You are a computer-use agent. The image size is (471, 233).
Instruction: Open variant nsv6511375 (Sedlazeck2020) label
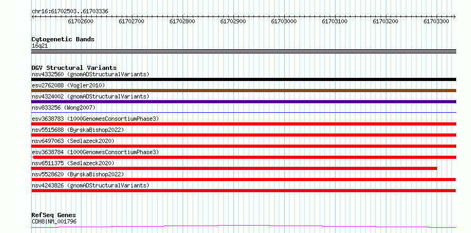click(73, 163)
